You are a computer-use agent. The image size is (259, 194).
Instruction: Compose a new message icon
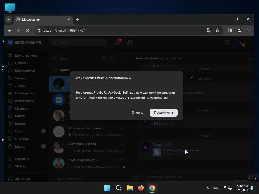(x=113, y=58)
